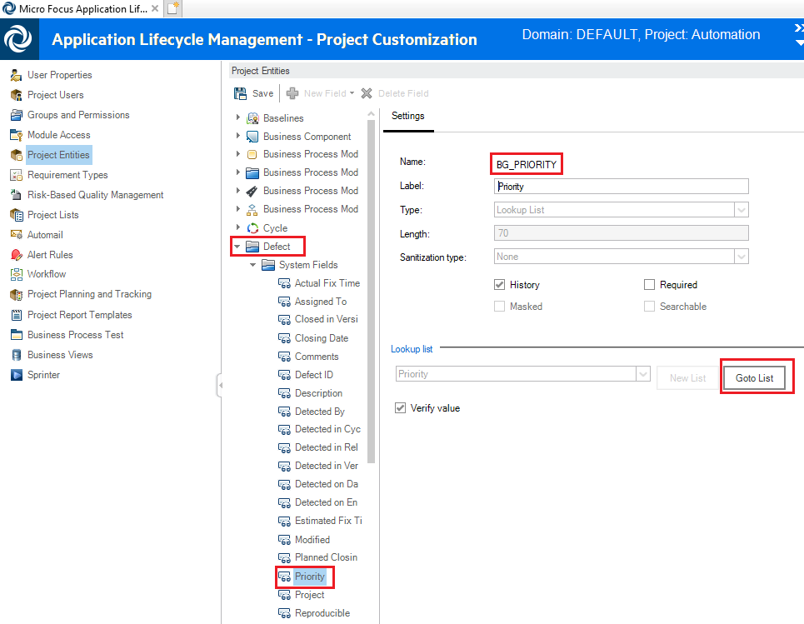804x624 pixels.
Task: Click the Module Access icon
Action: (x=16, y=135)
